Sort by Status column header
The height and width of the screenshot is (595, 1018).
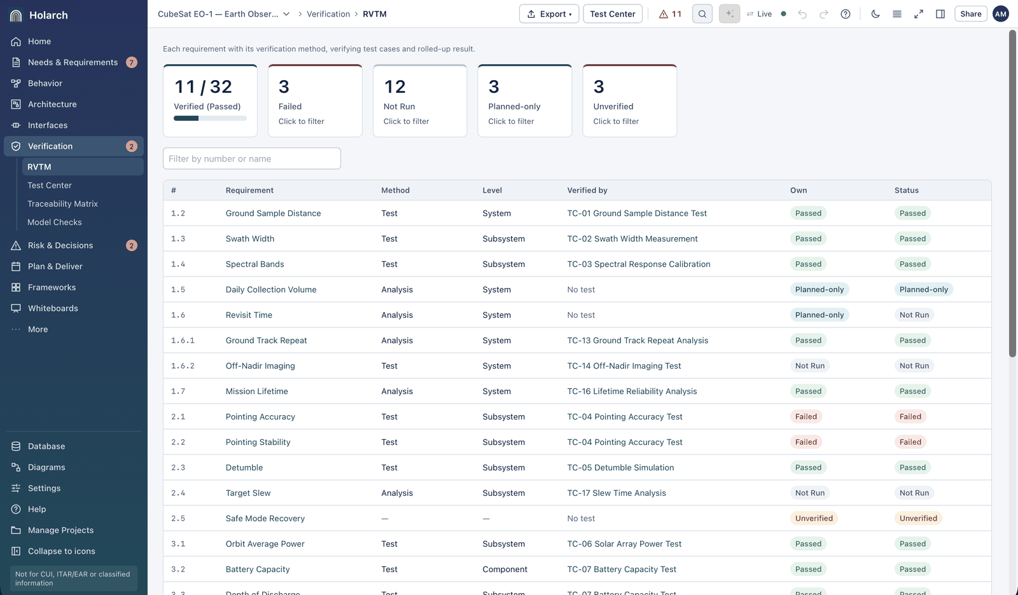tap(907, 190)
